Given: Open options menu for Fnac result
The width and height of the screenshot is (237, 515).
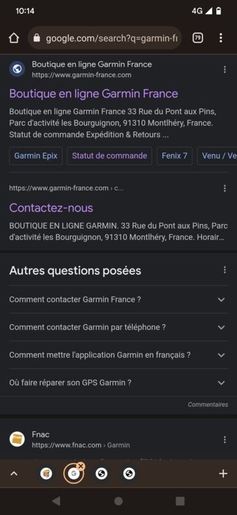Looking at the screenshot, I should (225, 440).
